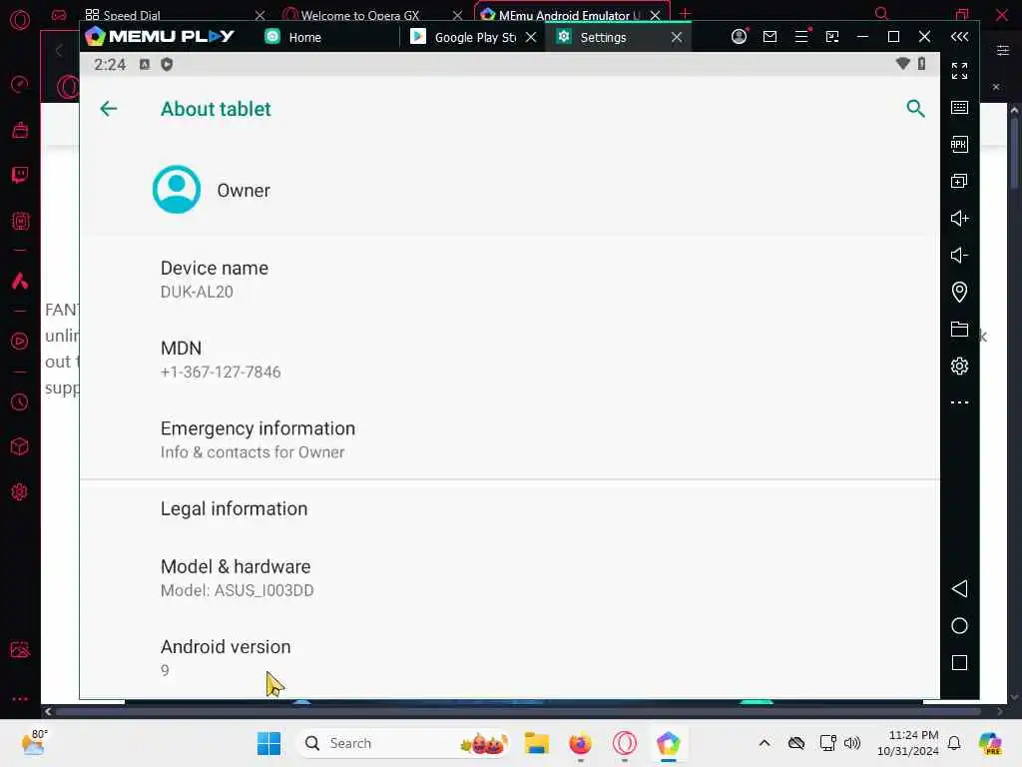Screen dimensions: 1022x767
Task: Open Twitch in Opera GX sidebar
Action: (x=20, y=175)
